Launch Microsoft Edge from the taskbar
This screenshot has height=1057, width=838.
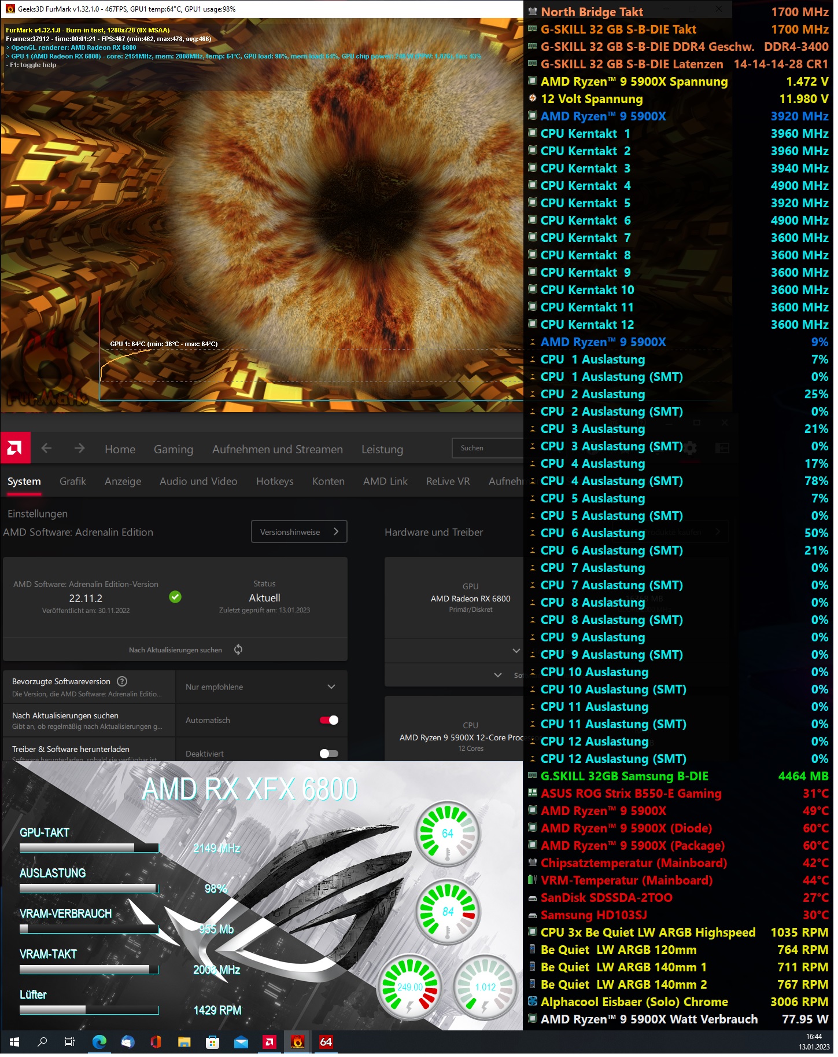[99, 1043]
